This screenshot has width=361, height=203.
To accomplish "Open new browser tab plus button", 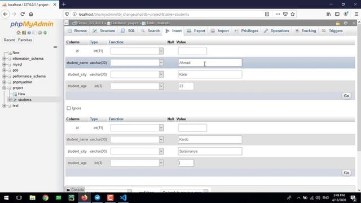I will point(64,4).
